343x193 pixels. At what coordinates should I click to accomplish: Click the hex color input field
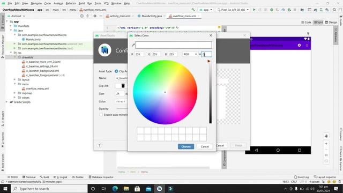point(206,54)
